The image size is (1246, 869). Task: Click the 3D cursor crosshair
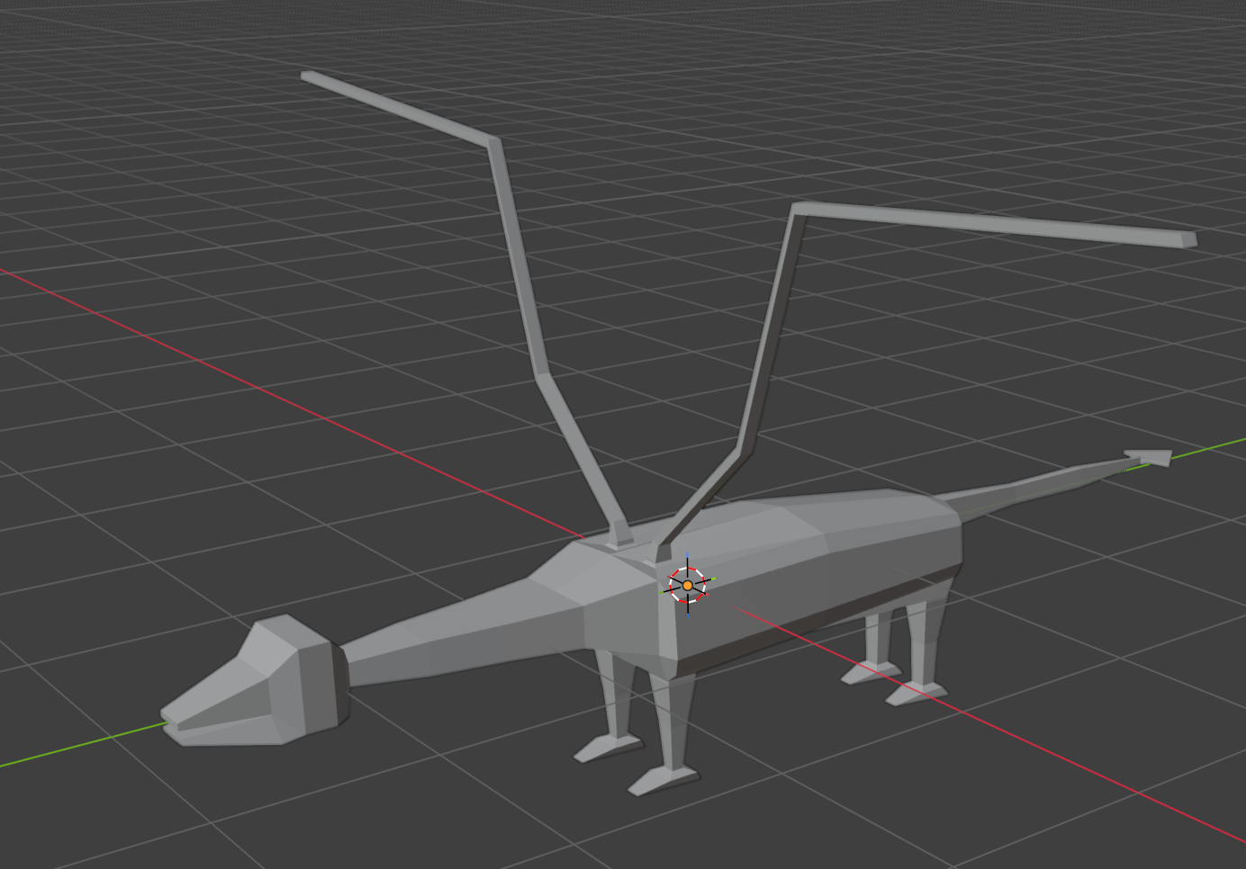(x=688, y=585)
